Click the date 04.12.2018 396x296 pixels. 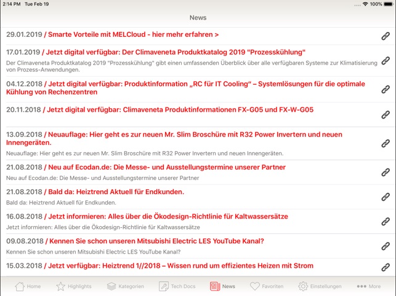24,84
